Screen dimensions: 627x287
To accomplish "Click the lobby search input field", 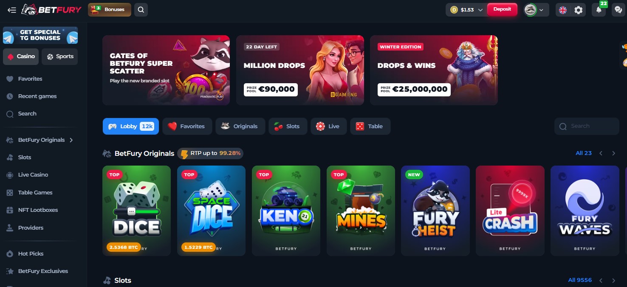I will [587, 126].
